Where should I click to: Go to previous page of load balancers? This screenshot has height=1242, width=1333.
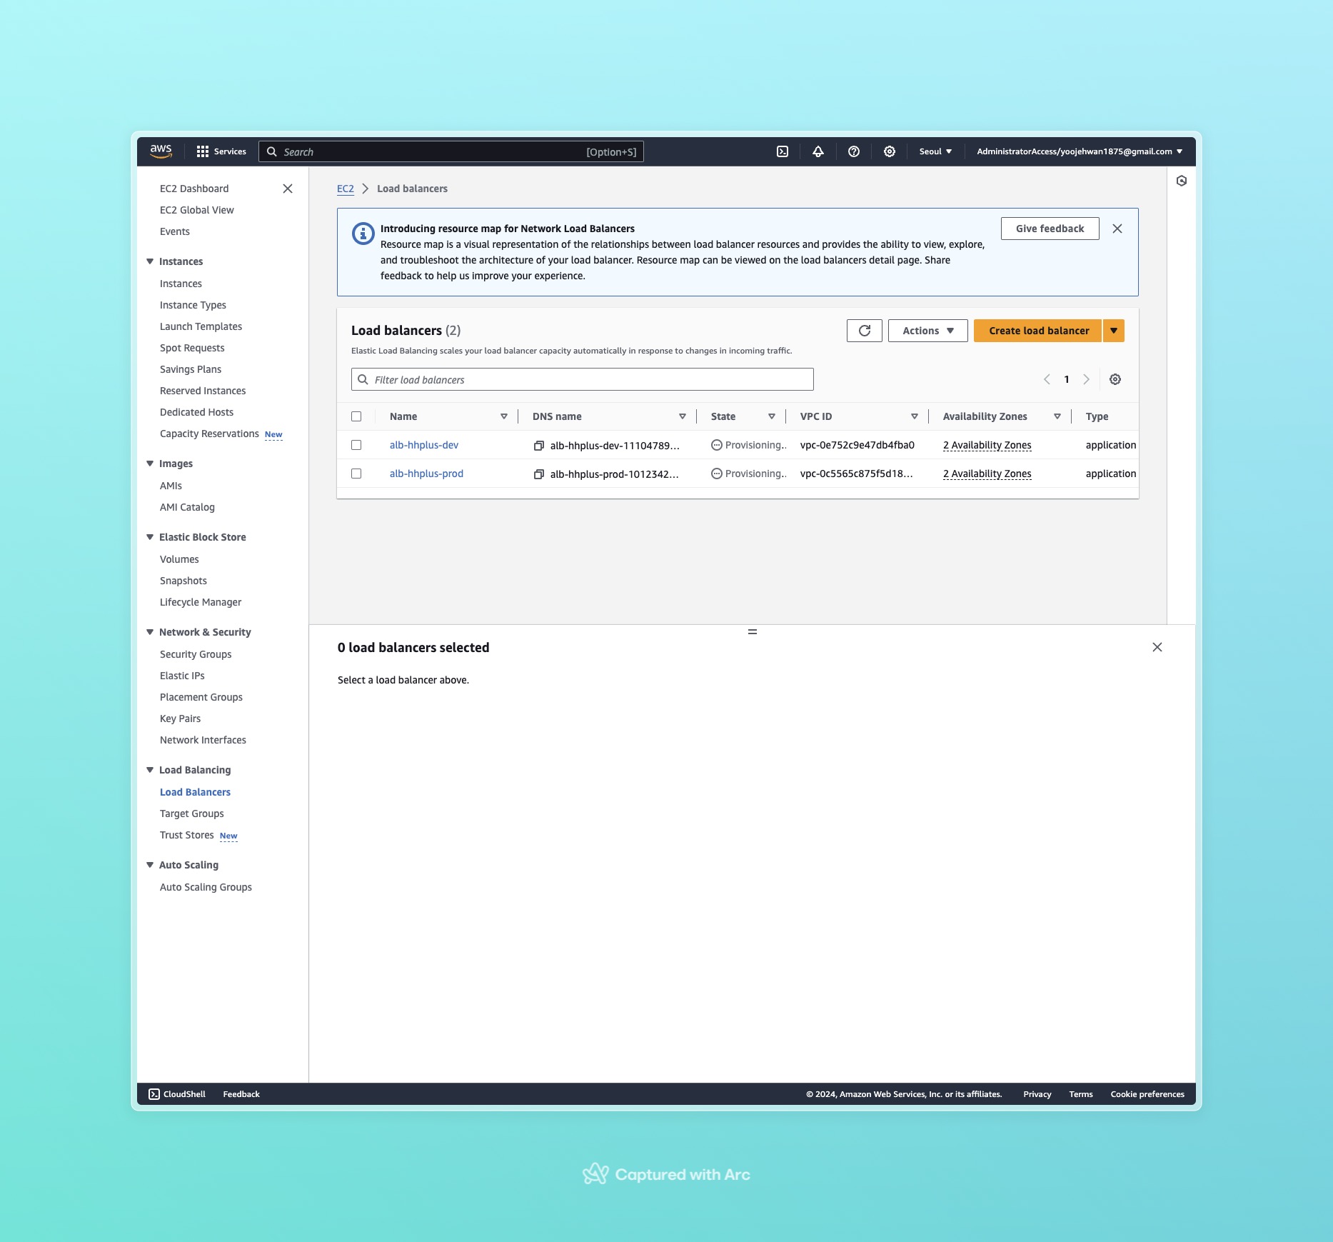tap(1047, 379)
